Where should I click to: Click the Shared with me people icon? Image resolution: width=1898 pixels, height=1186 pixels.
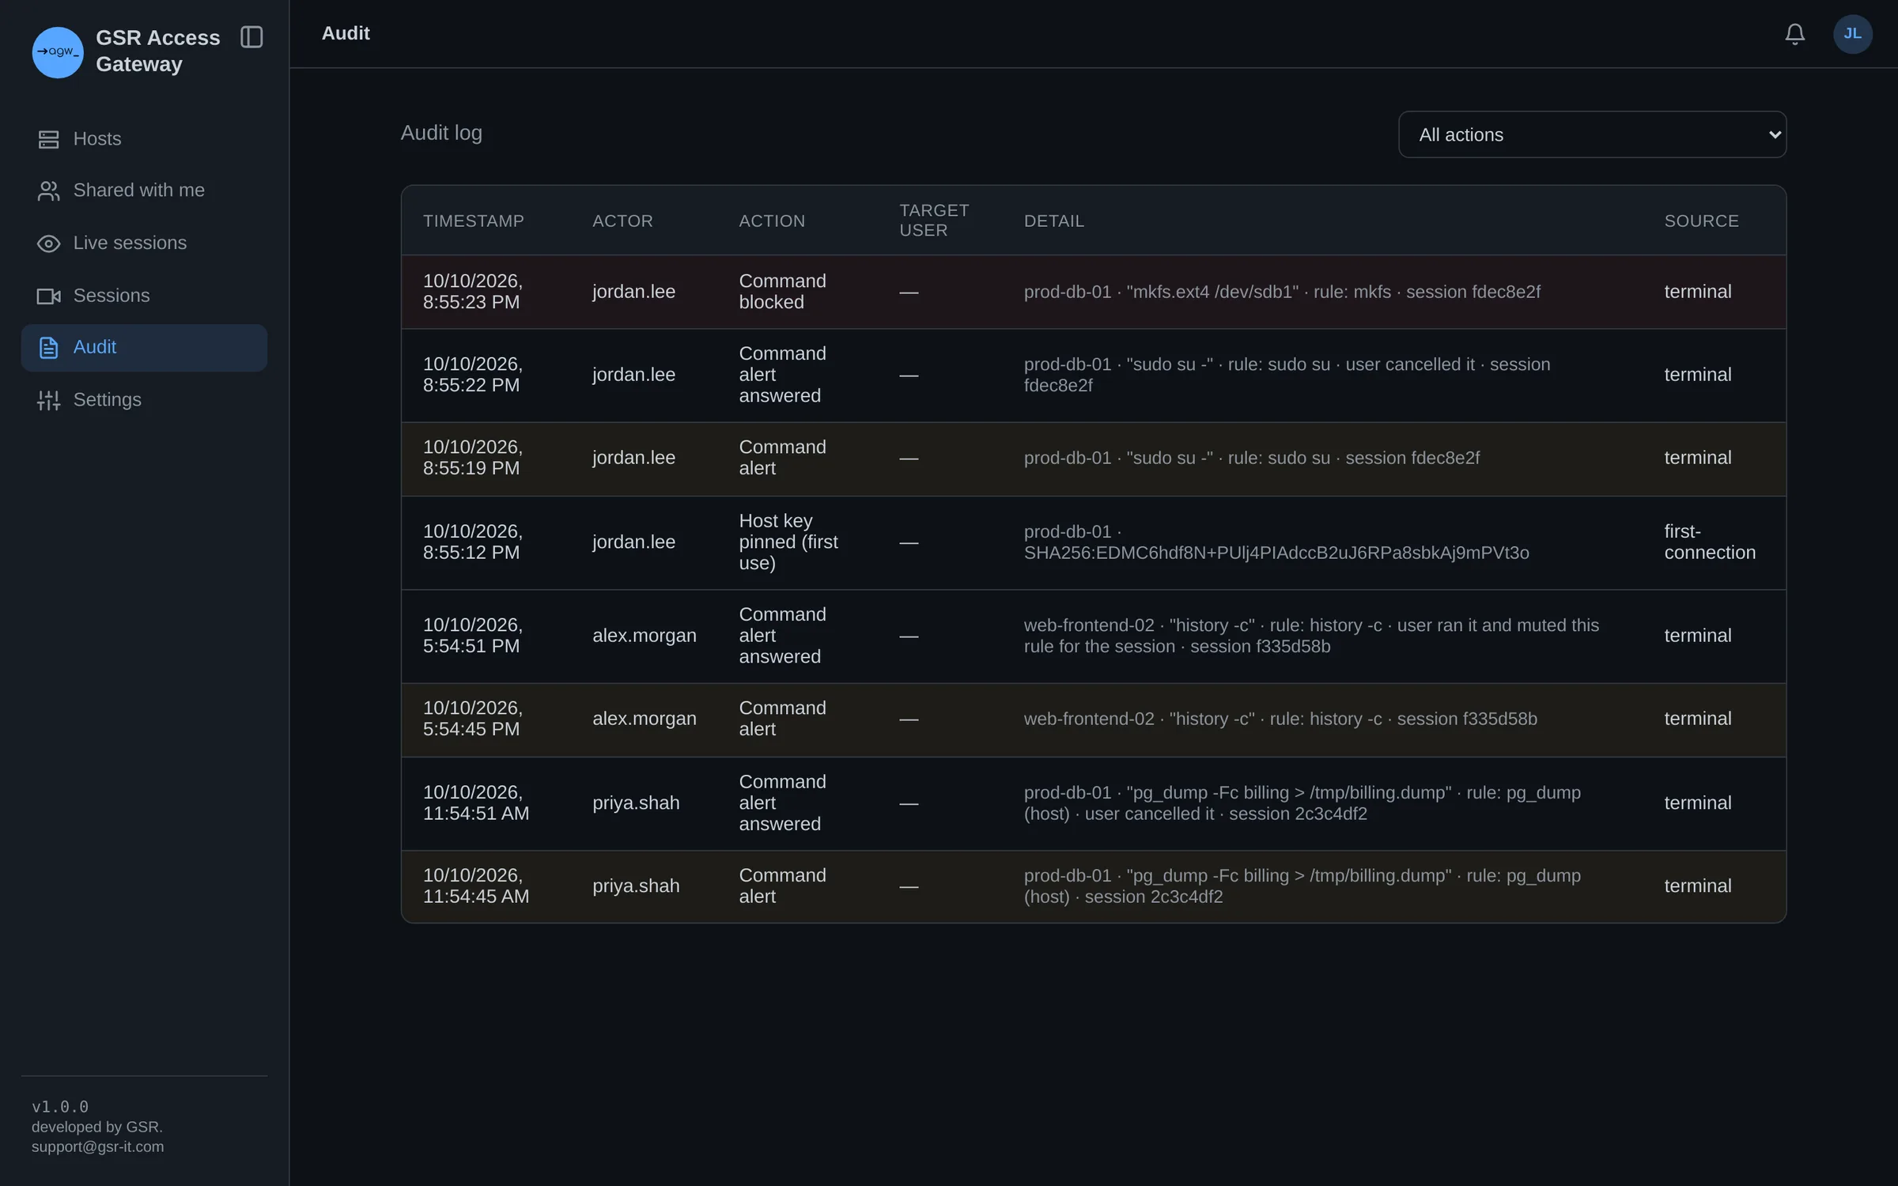48,191
